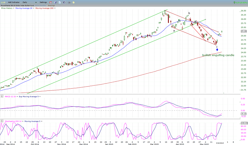Viewport: 248px width, 145px height.
Task: Close the MACD indicator panel
Action: (2, 96)
